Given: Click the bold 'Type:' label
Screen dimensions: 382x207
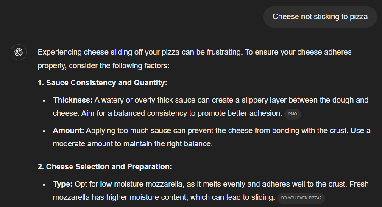Looking at the screenshot, I should [63, 185].
